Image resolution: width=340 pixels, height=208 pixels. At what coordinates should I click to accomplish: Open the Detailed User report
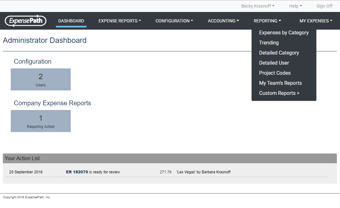tap(274, 63)
